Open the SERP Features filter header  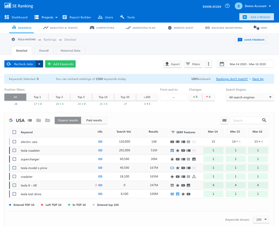click(185, 132)
